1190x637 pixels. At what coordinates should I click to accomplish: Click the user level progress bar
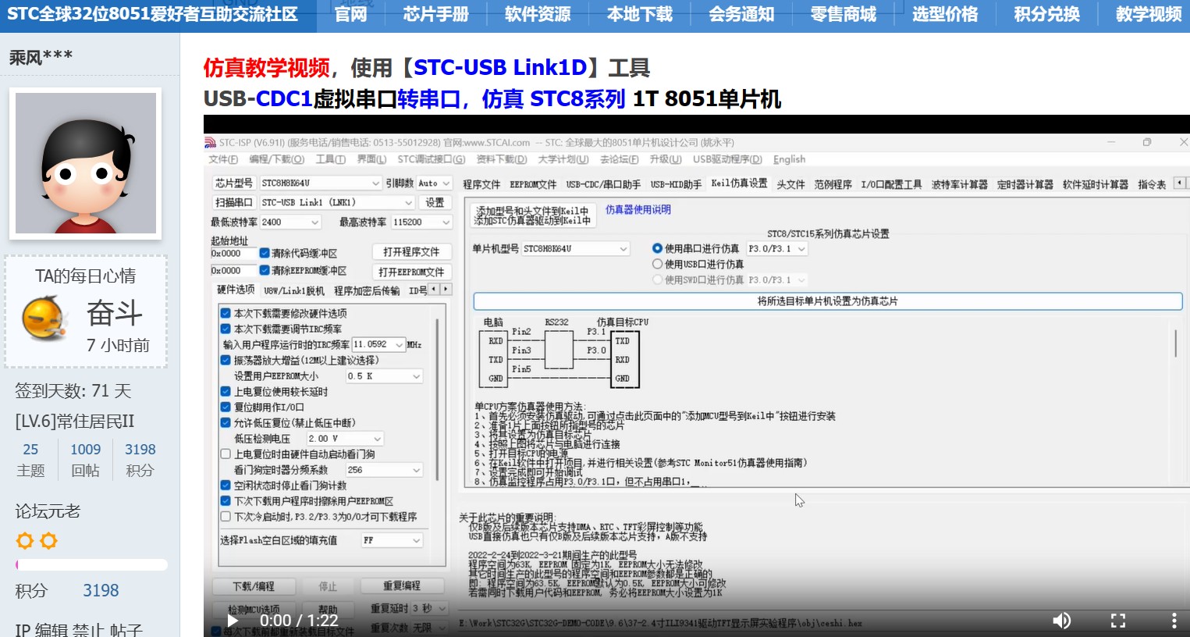pyautogui.click(x=91, y=564)
